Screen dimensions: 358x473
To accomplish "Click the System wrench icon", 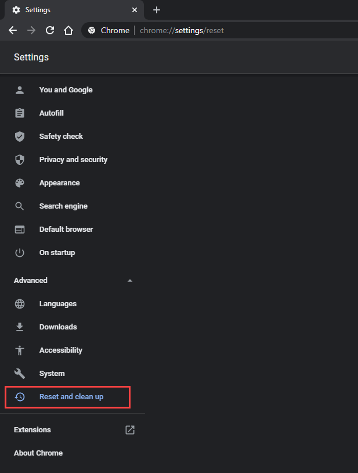I will [x=20, y=374].
